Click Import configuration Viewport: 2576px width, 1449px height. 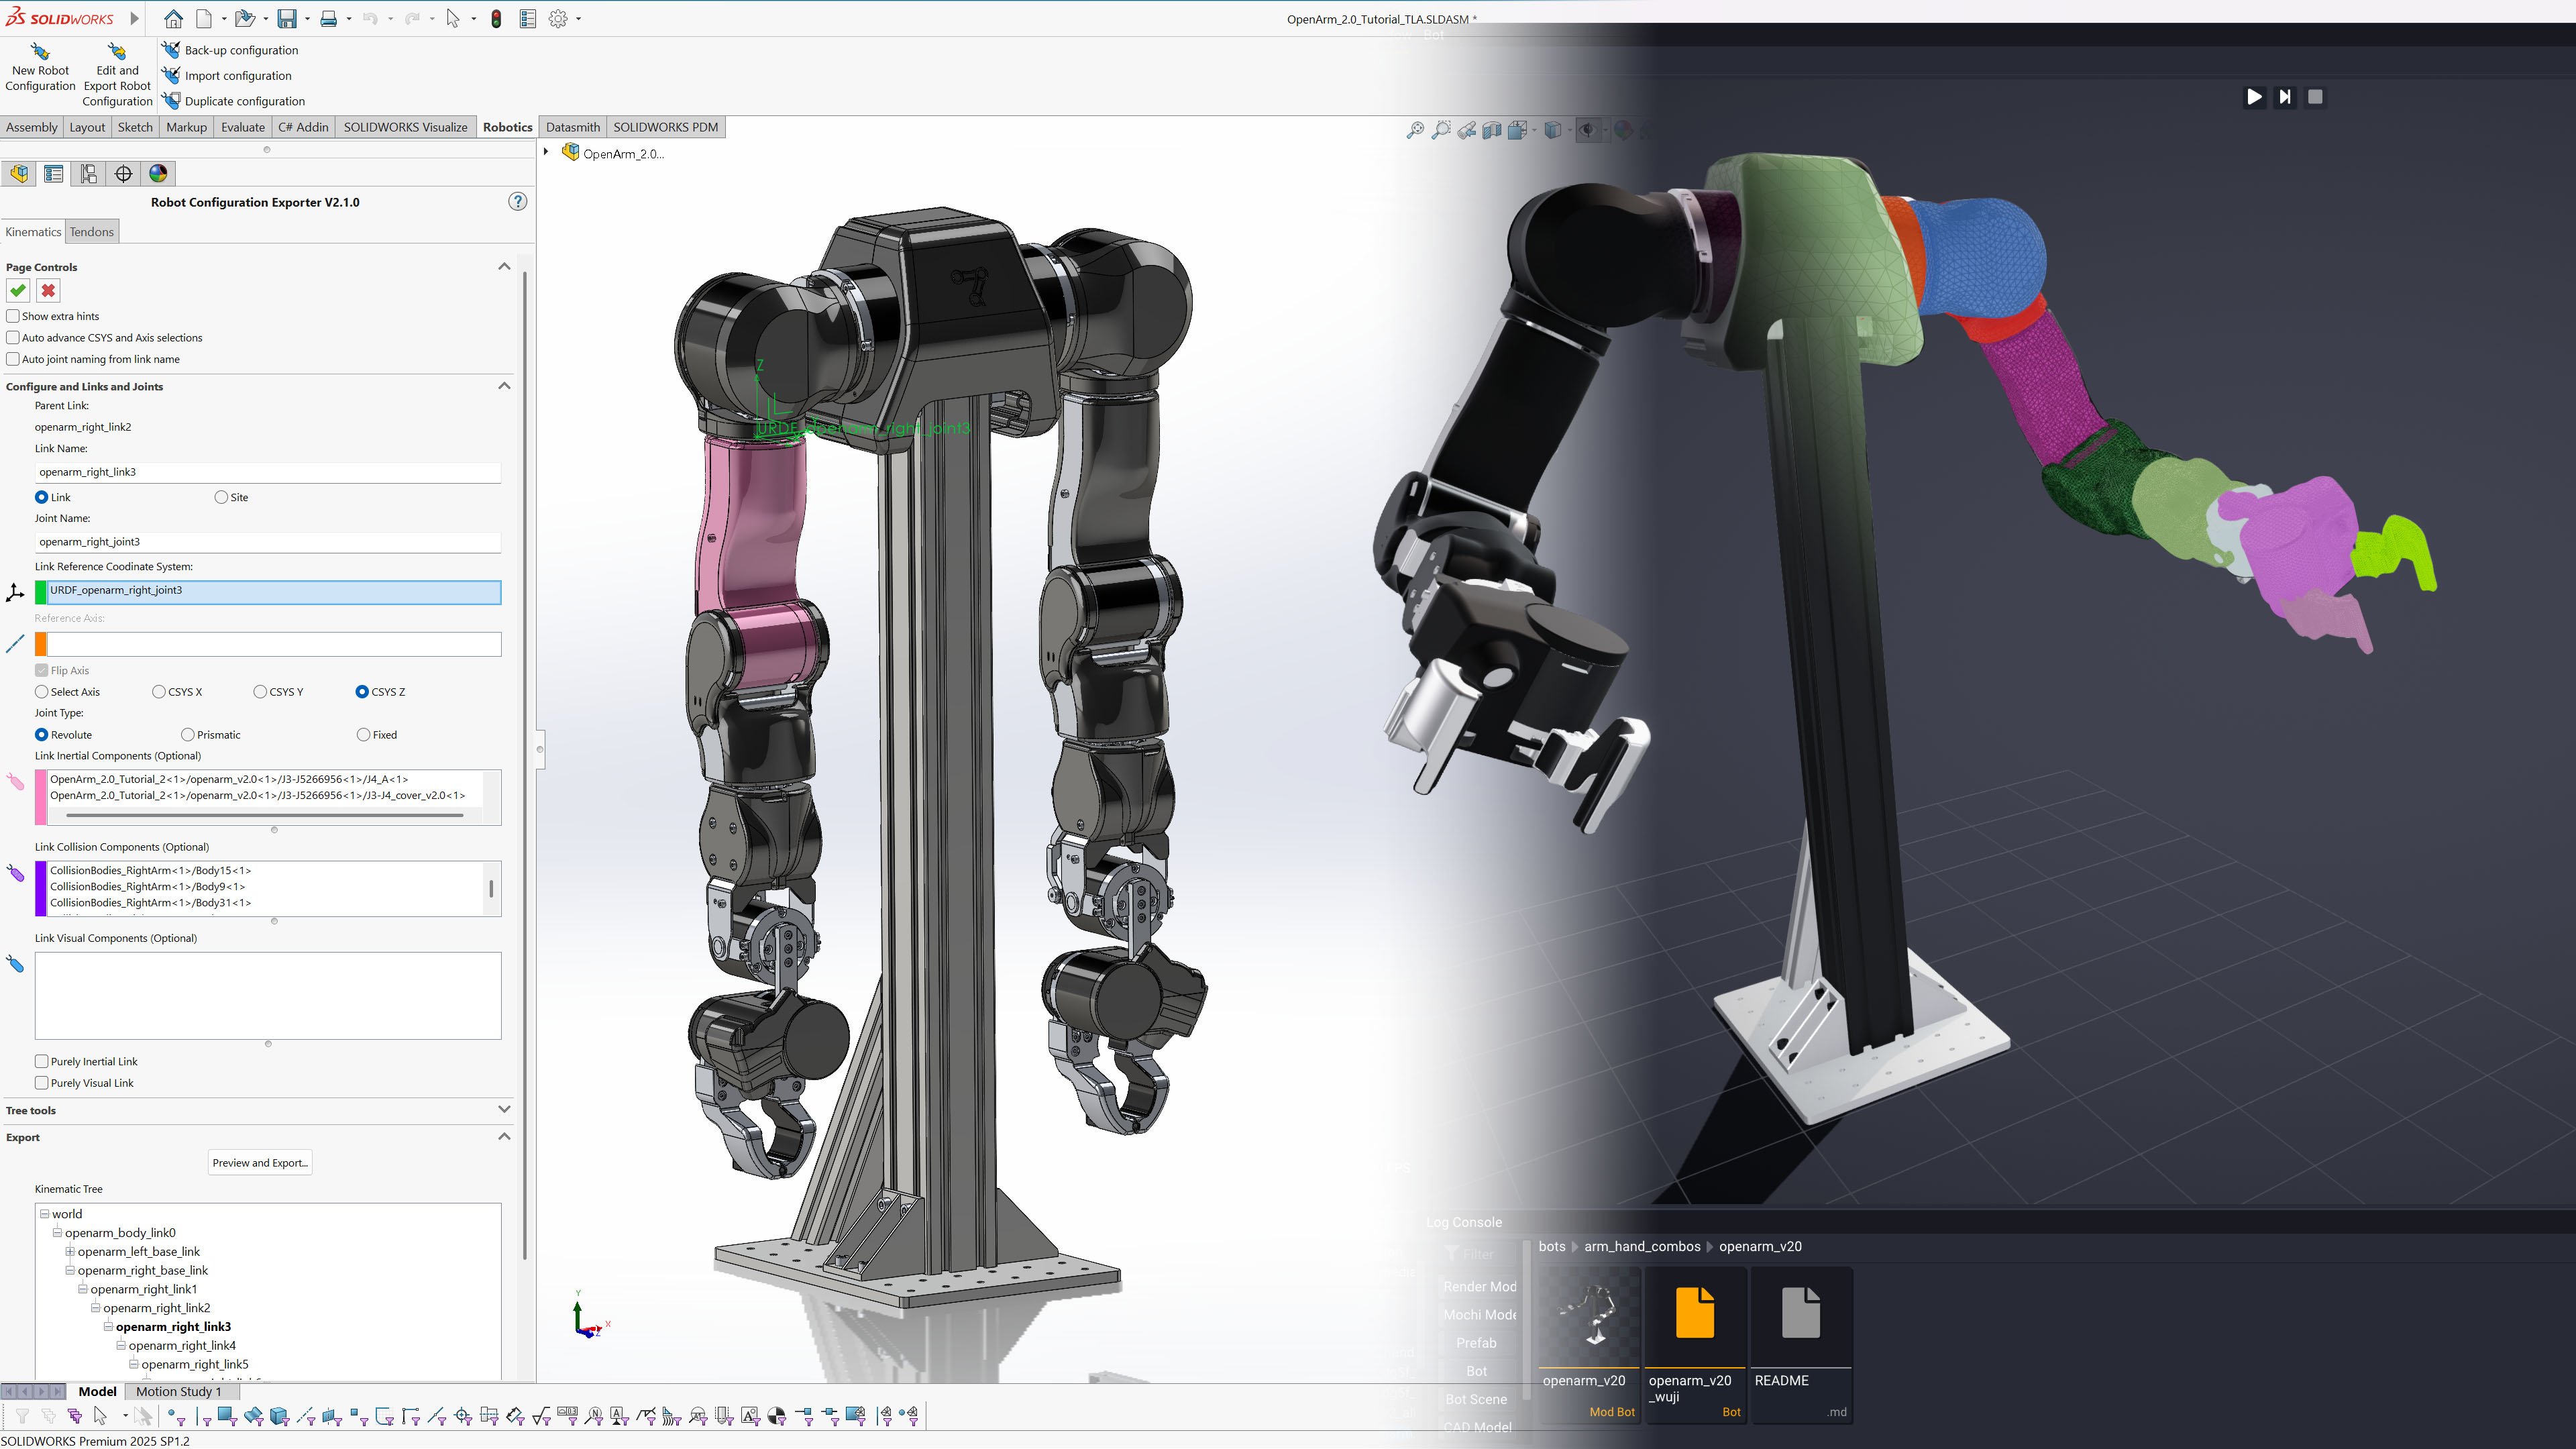coord(227,75)
